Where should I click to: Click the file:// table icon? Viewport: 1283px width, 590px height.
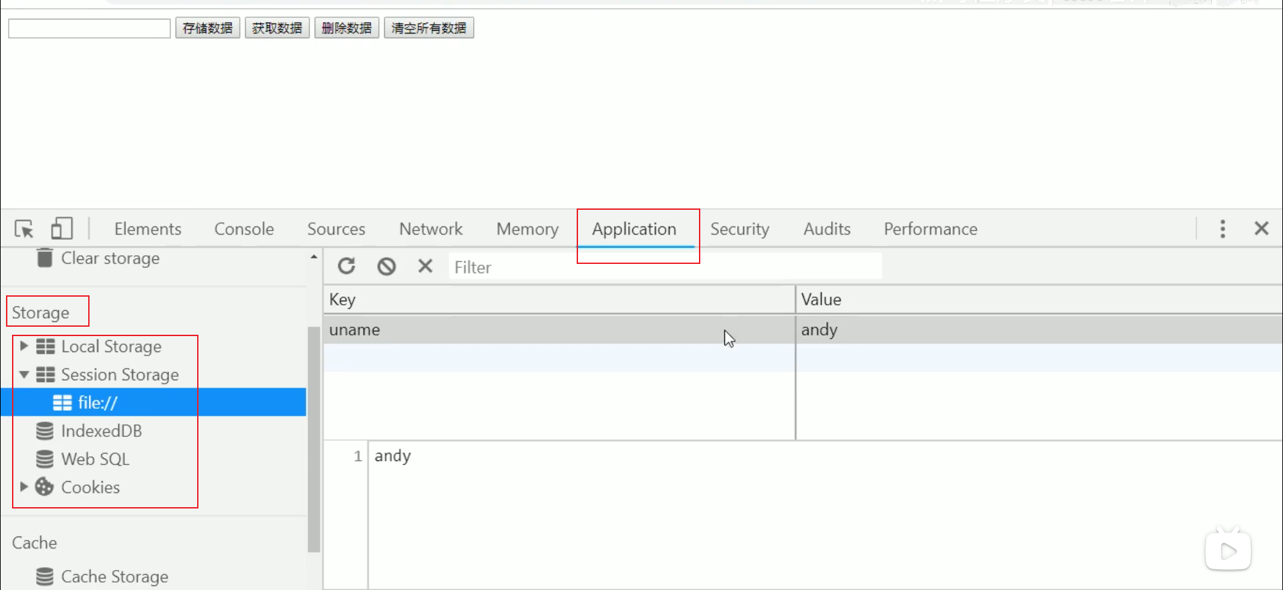tap(62, 403)
